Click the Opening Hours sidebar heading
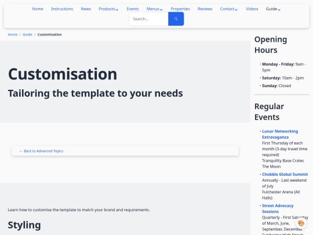313x235 pixels. coord(271,45)
